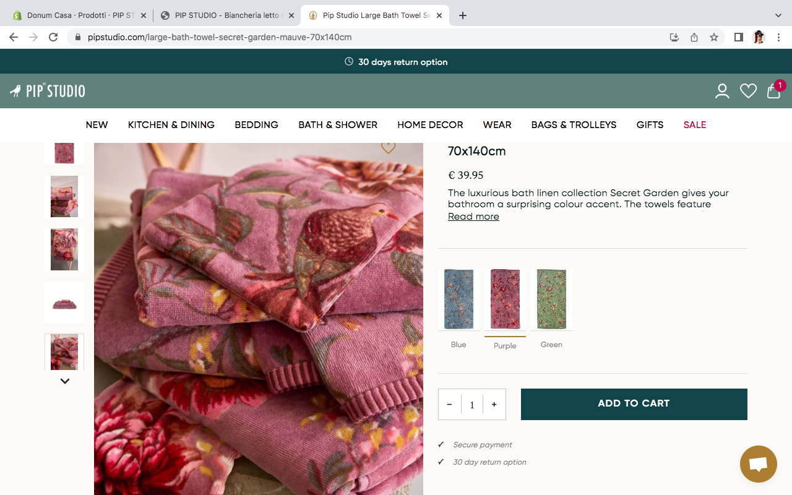Open the Sale menu item
This screenshot has height=495, width=792.
click(x=694, y=125)
